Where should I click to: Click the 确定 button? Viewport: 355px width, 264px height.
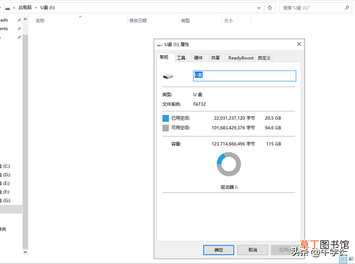point(219,250)
